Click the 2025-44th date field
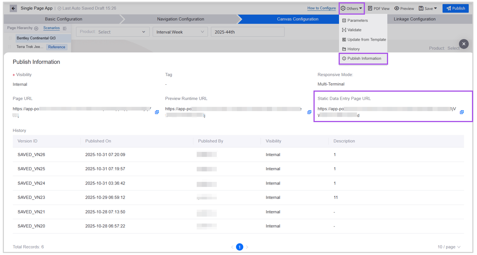Screen dimensions: 477x255 (247, 32)
